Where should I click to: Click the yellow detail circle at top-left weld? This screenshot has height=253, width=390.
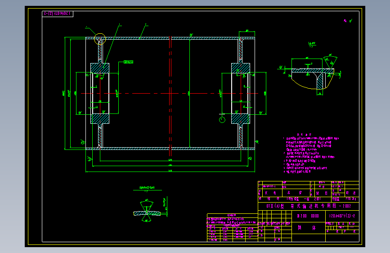pos(100,39)
